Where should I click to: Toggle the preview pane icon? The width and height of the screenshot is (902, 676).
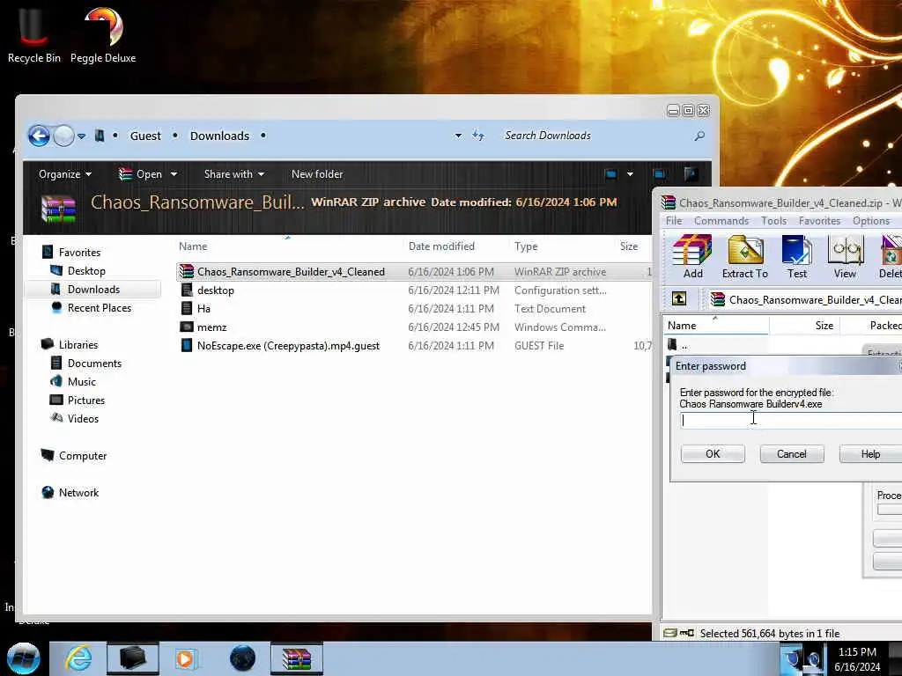[659, 174]
